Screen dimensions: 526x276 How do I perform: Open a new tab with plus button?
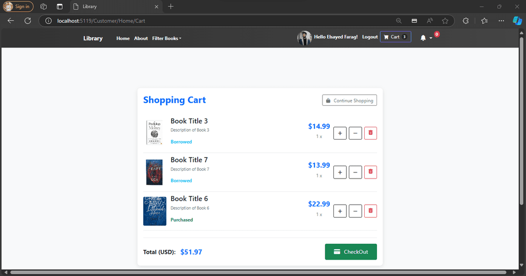point(171,6)
